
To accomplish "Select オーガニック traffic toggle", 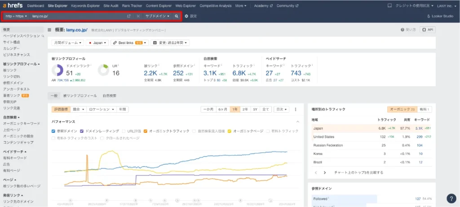I will 402,110.
